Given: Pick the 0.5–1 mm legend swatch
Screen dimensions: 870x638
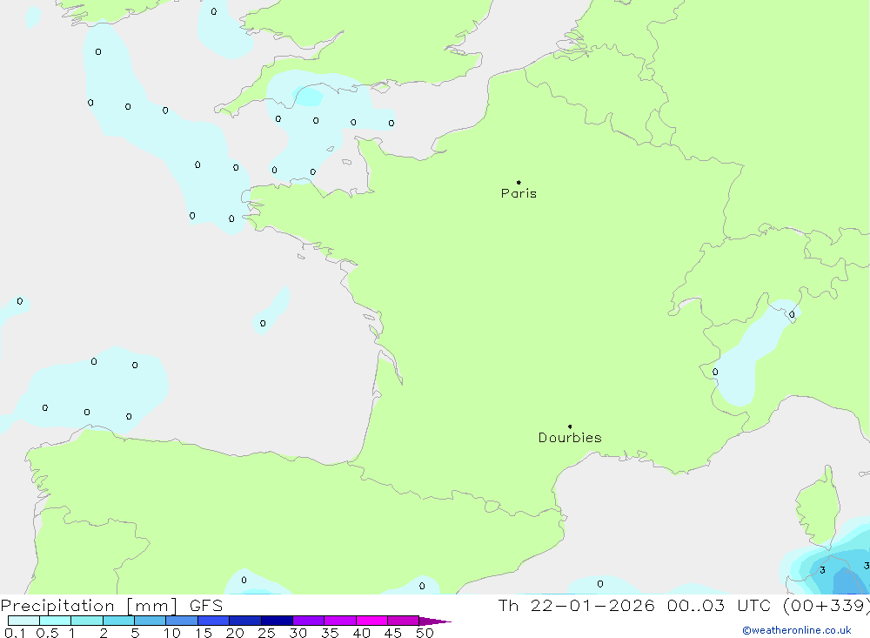Looking at the screenshot, I should pos(56,621).
